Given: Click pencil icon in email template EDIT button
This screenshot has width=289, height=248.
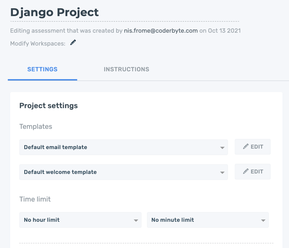Looking at the screenshot, I should click(246, 147).
